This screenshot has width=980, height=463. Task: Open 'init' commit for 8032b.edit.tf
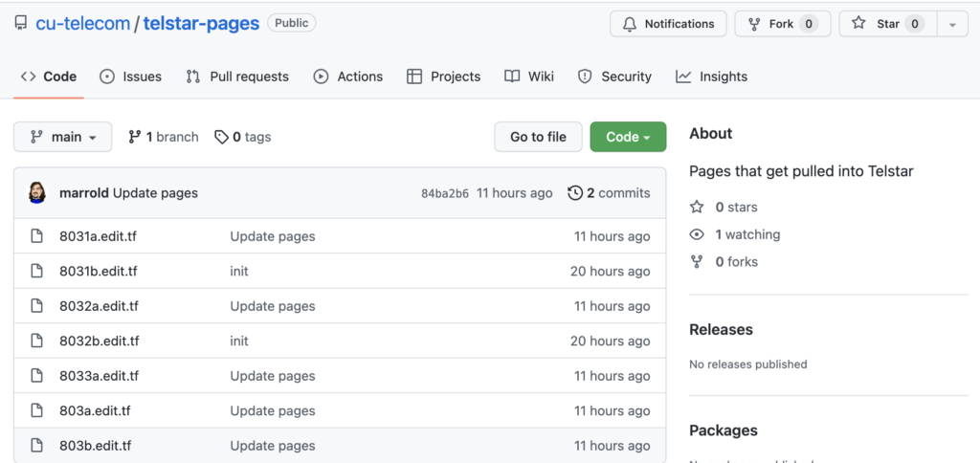point(238,342)
